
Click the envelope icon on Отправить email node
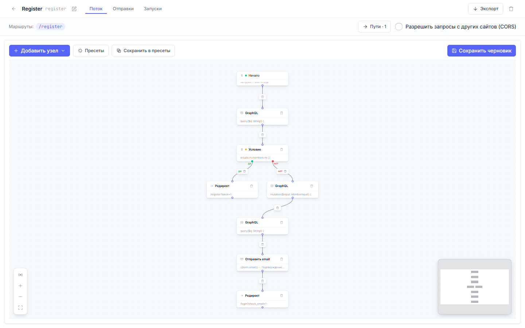click(242, 259)
